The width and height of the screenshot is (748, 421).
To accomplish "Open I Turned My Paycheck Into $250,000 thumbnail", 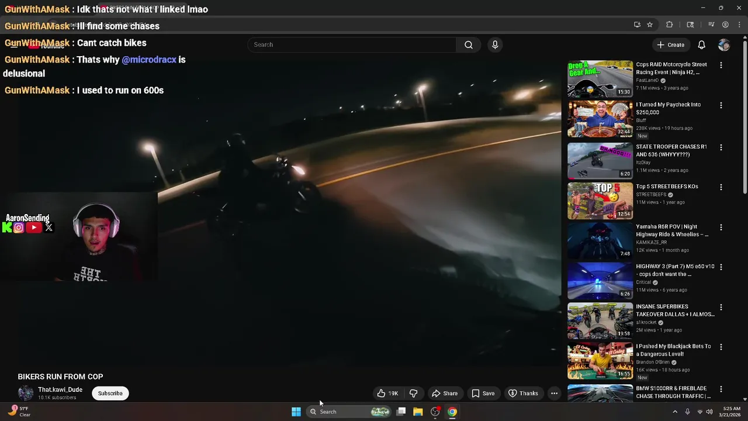I will pyautogui.click(x=600, y=119).
